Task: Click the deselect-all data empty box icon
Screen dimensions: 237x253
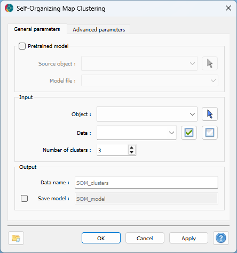Action: point(210,133)
